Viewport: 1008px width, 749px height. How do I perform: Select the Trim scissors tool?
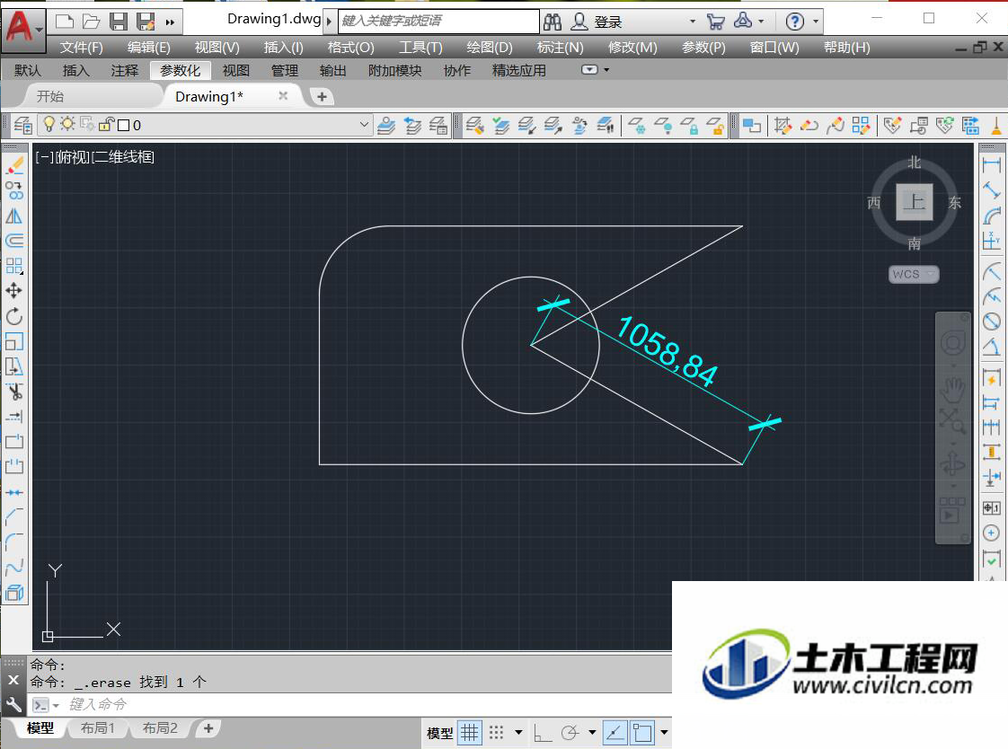pyautogui.click(x=14, y=392)
